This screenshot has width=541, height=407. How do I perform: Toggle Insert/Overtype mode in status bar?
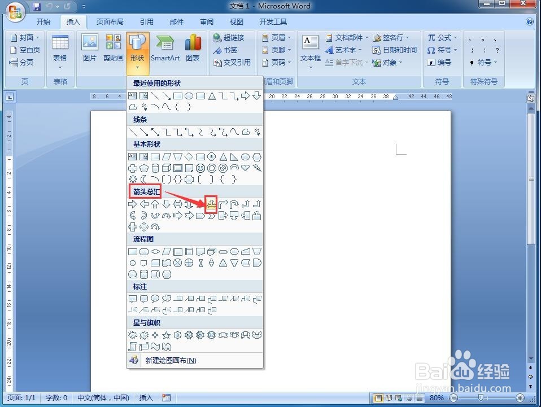click(146, 398)
